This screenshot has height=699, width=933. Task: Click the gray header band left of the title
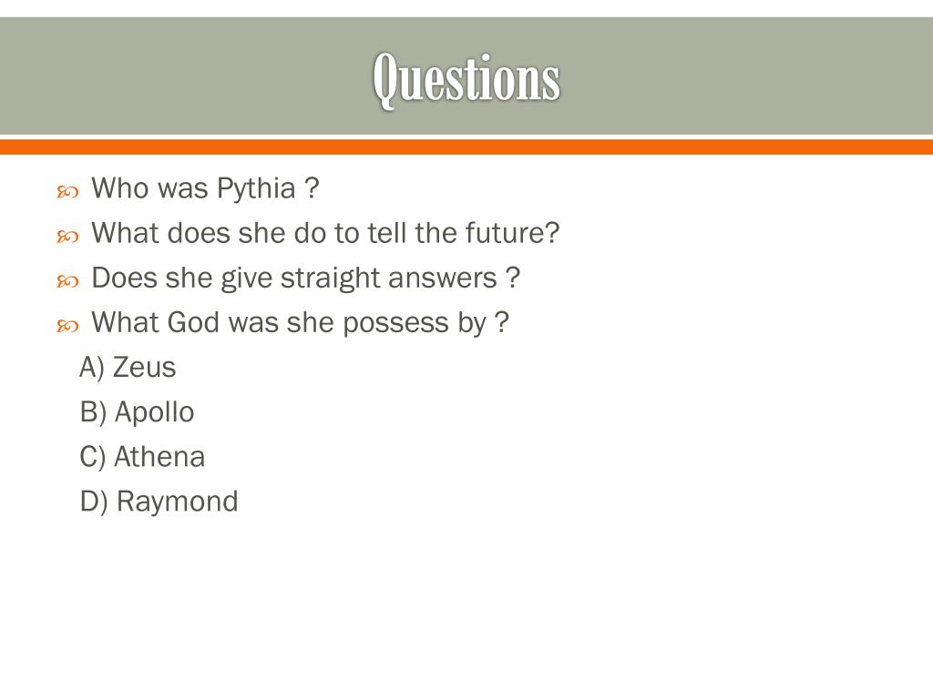point(182,78)
